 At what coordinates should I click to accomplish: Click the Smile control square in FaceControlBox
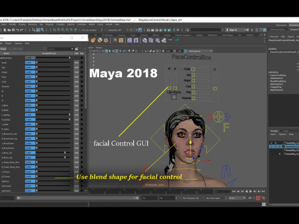[193, 69]
